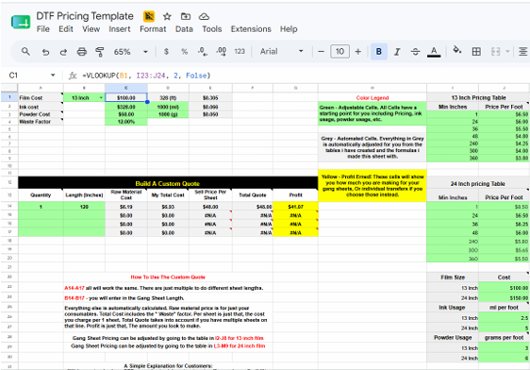Format as currency with dollar icon
Image resolution: width=530 pixels, height=370 pixels.
tap(166, 51)
